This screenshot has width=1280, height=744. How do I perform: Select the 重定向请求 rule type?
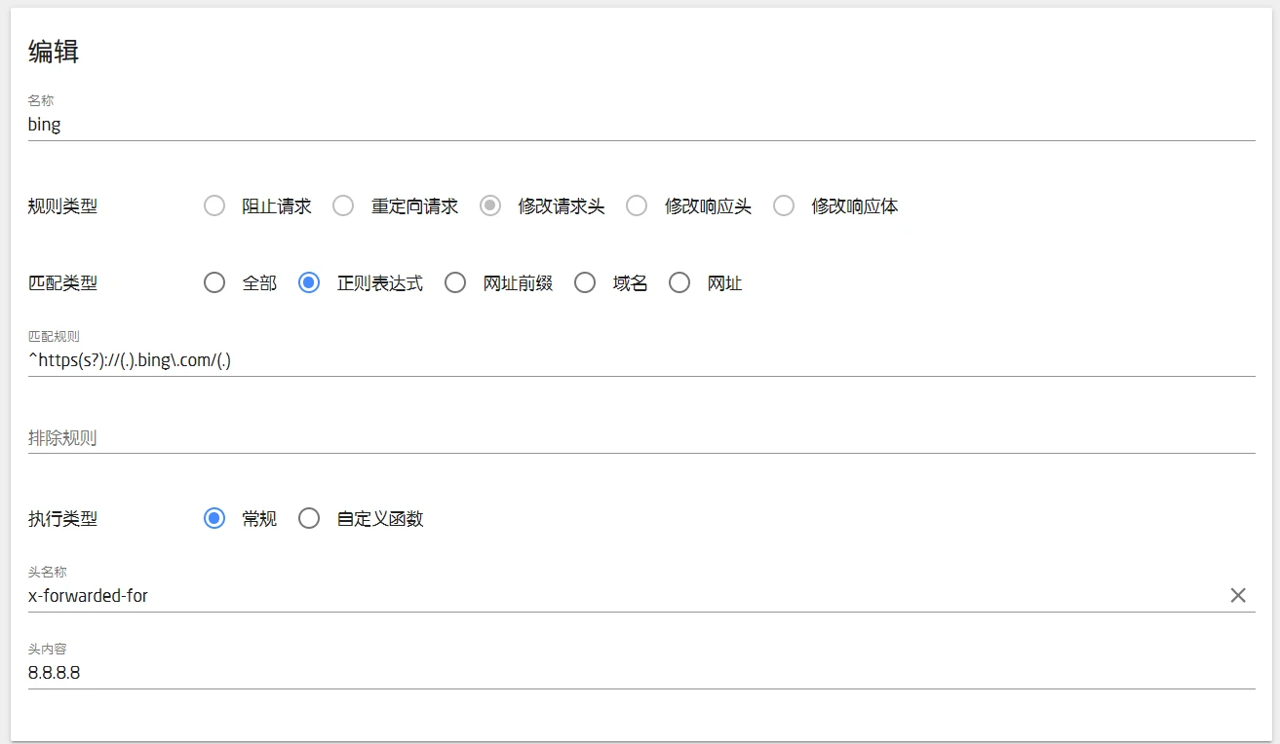[x=343, y=206]
